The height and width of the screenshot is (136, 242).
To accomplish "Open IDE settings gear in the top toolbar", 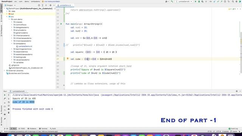I will [x=236, y=2].
